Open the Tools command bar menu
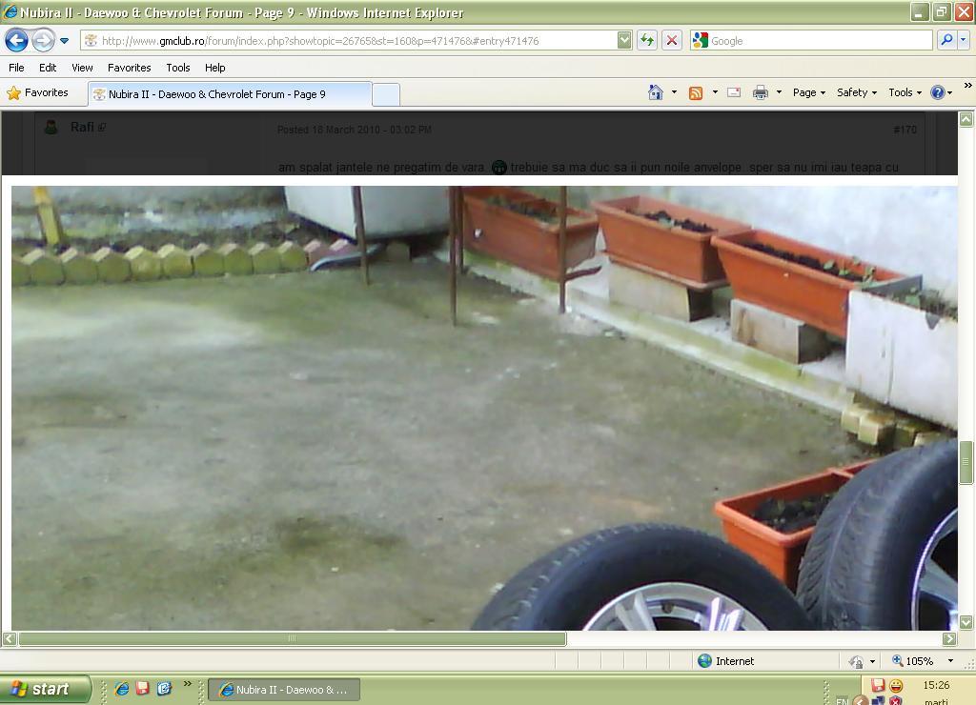Image resolution: width=976 pixels, height=705 pixels. tap(905, 92)
